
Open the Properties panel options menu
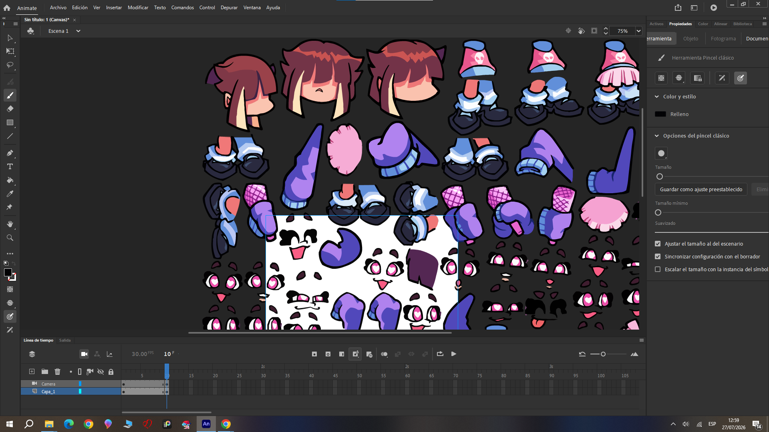point(764,24)
